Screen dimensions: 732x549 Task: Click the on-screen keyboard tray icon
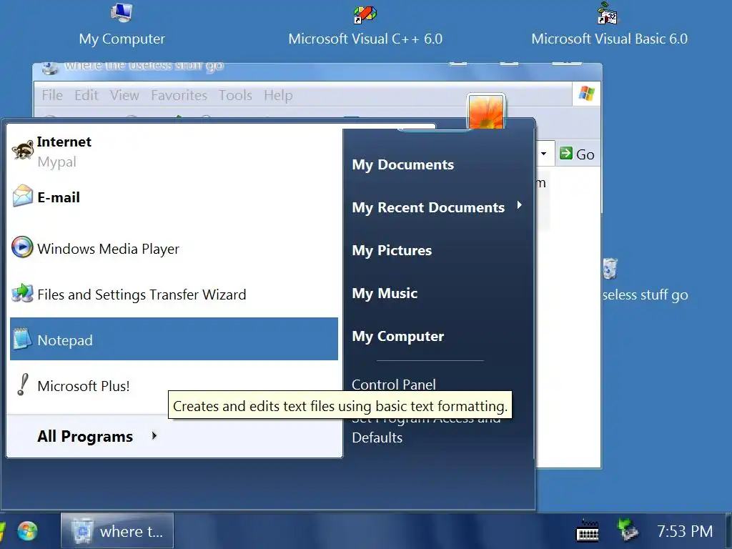(588, 531)
